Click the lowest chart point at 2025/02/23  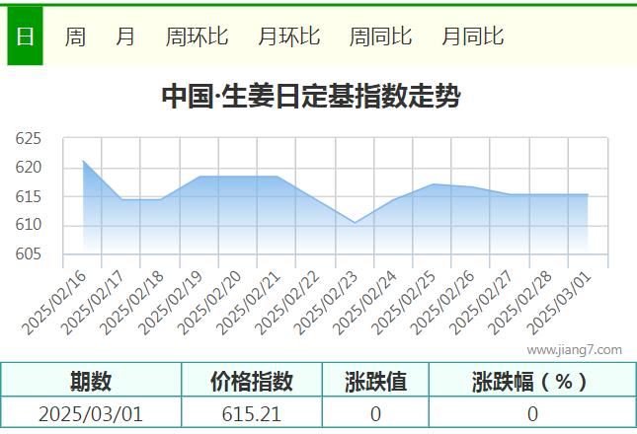(356, 223)
